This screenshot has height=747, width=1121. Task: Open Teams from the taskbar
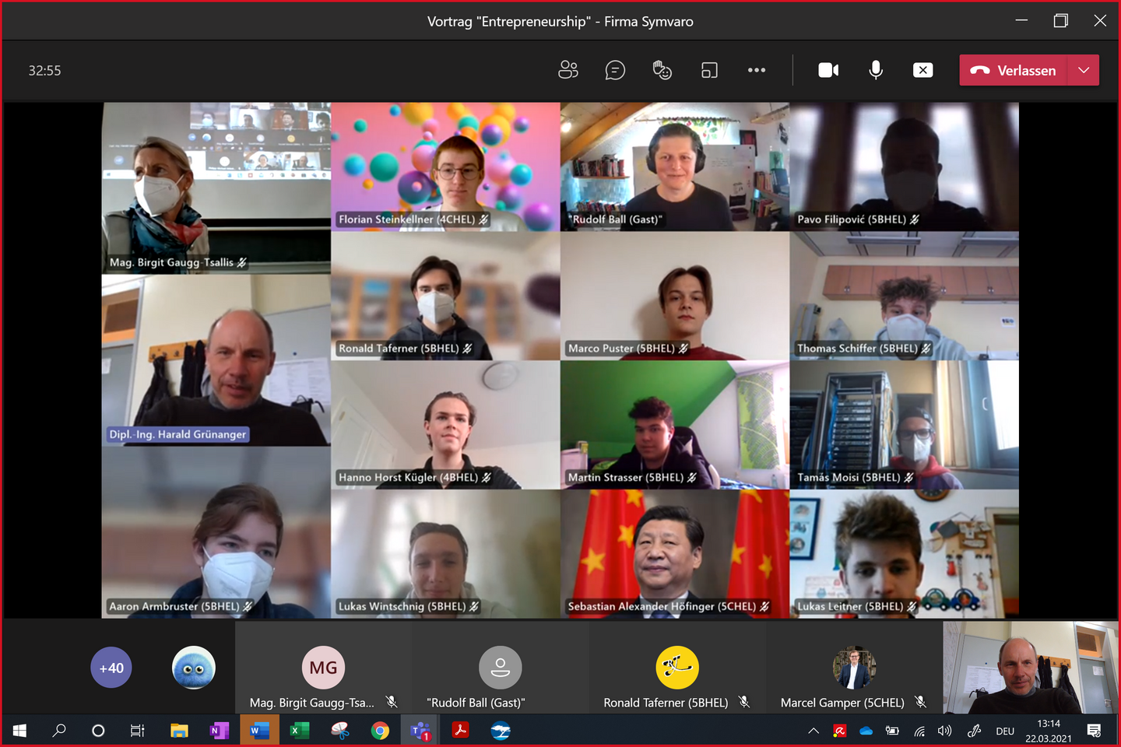420,731
